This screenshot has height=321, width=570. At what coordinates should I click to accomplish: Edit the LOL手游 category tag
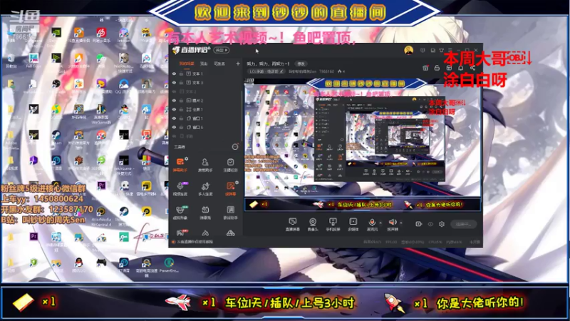tap(266, 71)
